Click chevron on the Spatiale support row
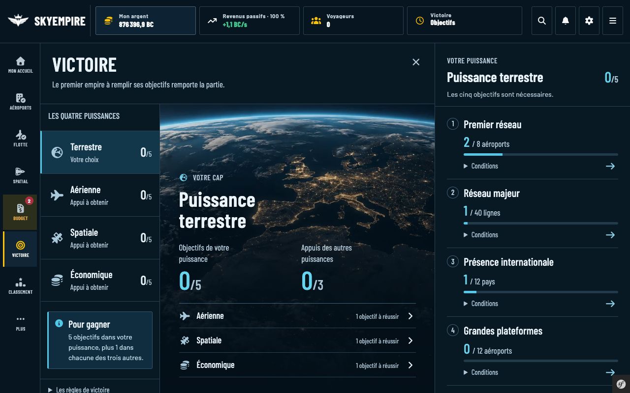This screenshot has height=393, width=630. tap(410, 340)
